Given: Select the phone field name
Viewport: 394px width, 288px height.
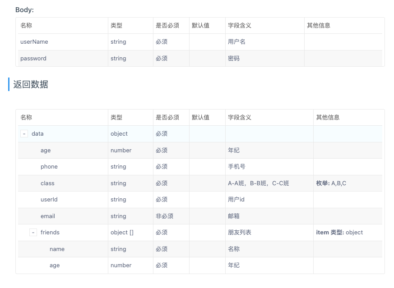Looking at the screenshot, I should (49, 167).
